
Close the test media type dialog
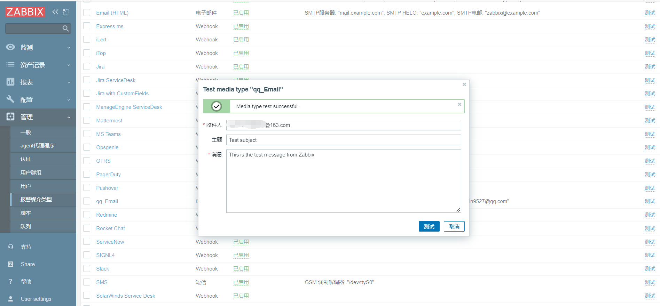point(464,84)
